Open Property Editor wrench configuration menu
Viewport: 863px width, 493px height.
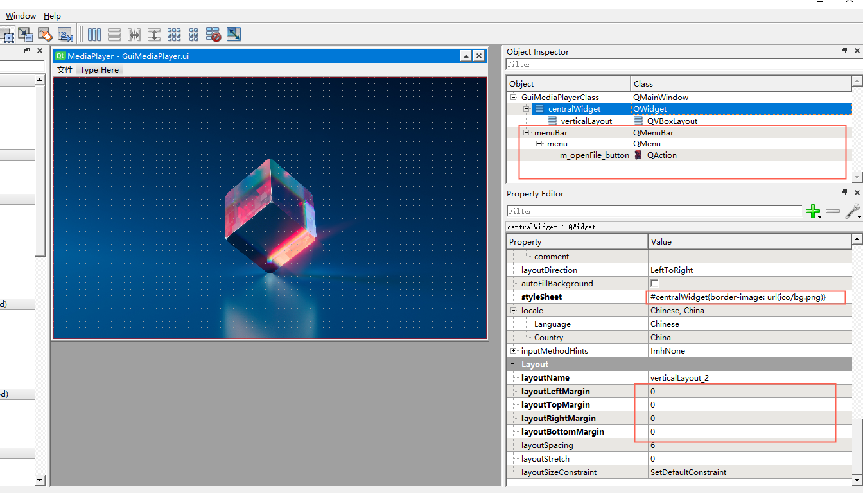coord(853,211)
